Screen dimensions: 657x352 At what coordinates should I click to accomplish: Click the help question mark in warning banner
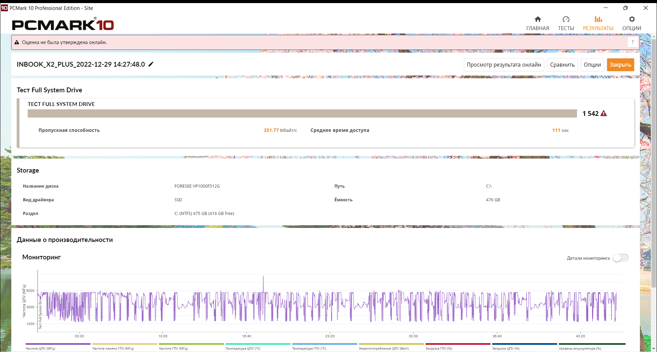coord(632,42)
